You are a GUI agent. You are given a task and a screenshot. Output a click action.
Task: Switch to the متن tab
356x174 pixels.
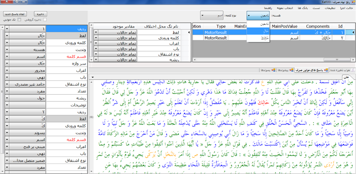(x=350, y=75)
